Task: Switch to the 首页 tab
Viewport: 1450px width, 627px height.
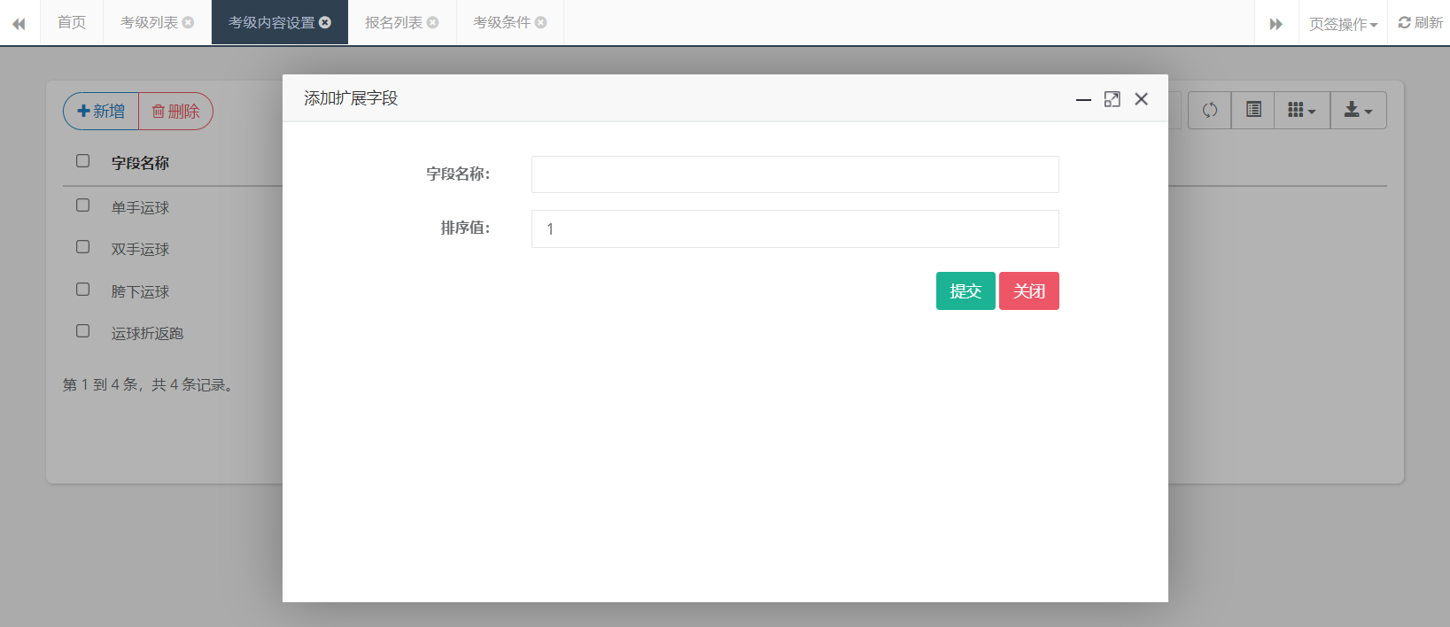Action: [72, 22]
